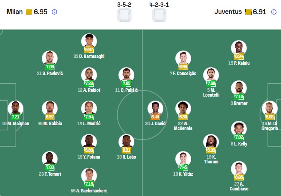
Task: Open the M. Locatelli name label
Action: [211, 93]
